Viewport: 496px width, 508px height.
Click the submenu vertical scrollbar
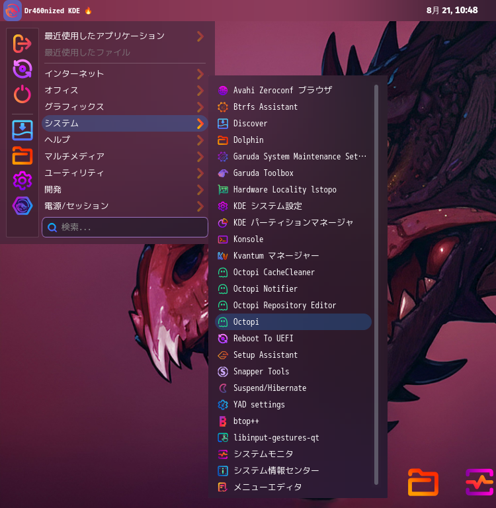pos(376,285)
